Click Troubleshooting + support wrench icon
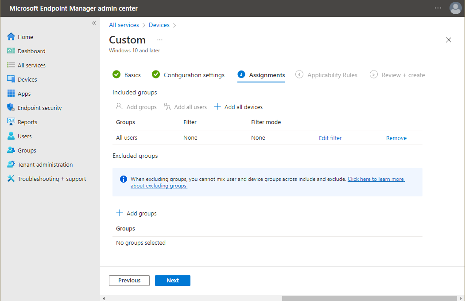Screen dimensions: 465x301 (11, 178)
